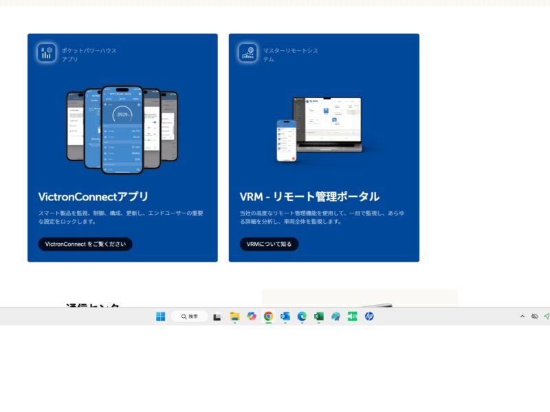Image resolution: width=550 pixels, height=412 pixels.
Task: Click the green taskbar icon beside HP
Action: point(352,317)
